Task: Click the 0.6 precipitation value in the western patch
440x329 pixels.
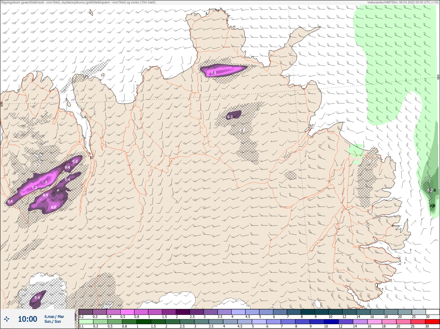Action: pyautogui.click(x=54, y=207)
